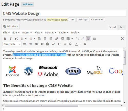Paste as text clipboard icon

[x=48, y=44]
